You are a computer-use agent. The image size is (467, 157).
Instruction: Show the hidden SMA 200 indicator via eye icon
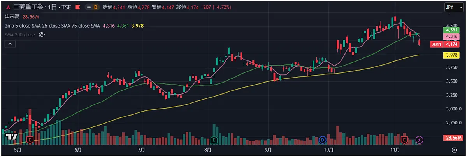coord(42,35)
